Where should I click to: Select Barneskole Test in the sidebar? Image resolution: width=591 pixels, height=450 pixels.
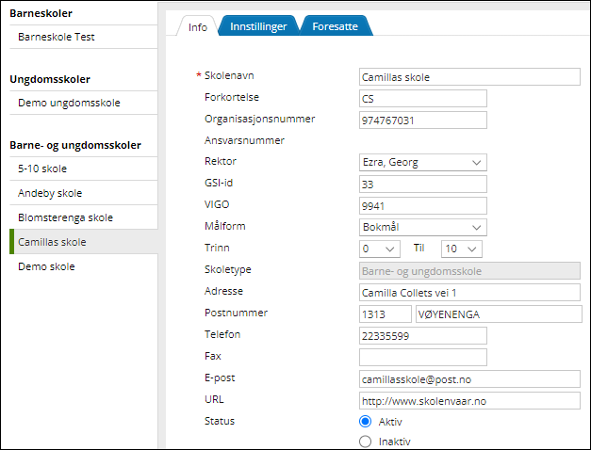57,38
